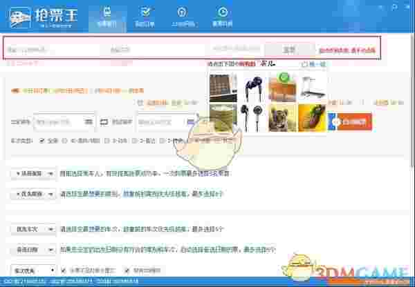The image size is (415, 287).
Task: Swap departure and arrival stations
Action: [x=104, y=122]
